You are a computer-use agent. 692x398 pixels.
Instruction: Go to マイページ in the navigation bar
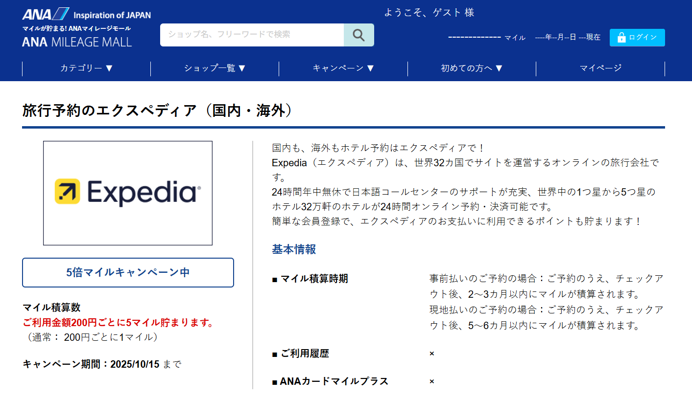[600, 68]
